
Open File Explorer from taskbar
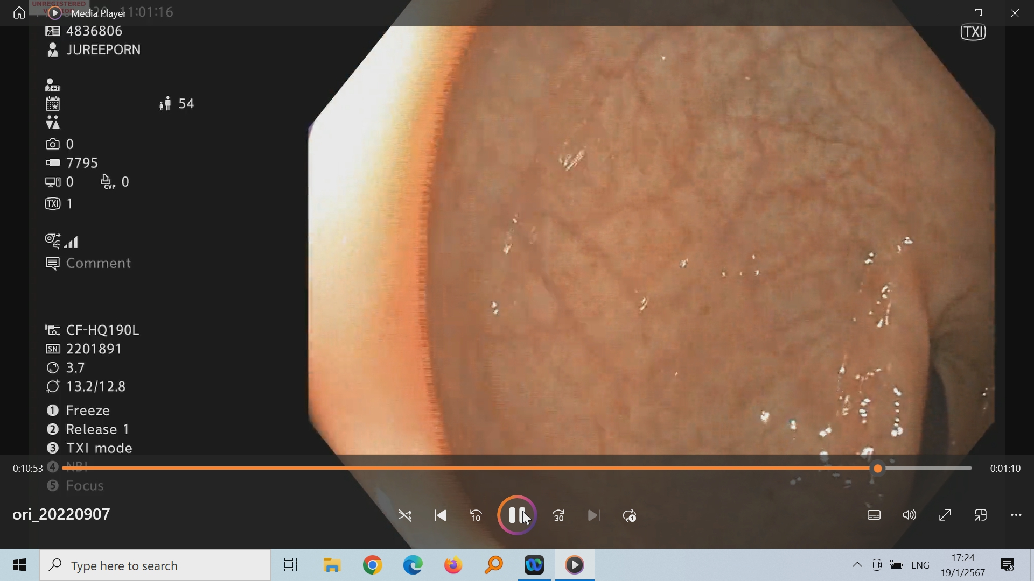pyautogui.click(x=332, y=565)
